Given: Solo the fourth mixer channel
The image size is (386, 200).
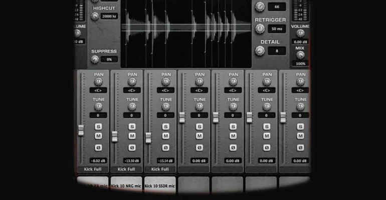Looking at the screenshot, I should [x=200, y=126].
